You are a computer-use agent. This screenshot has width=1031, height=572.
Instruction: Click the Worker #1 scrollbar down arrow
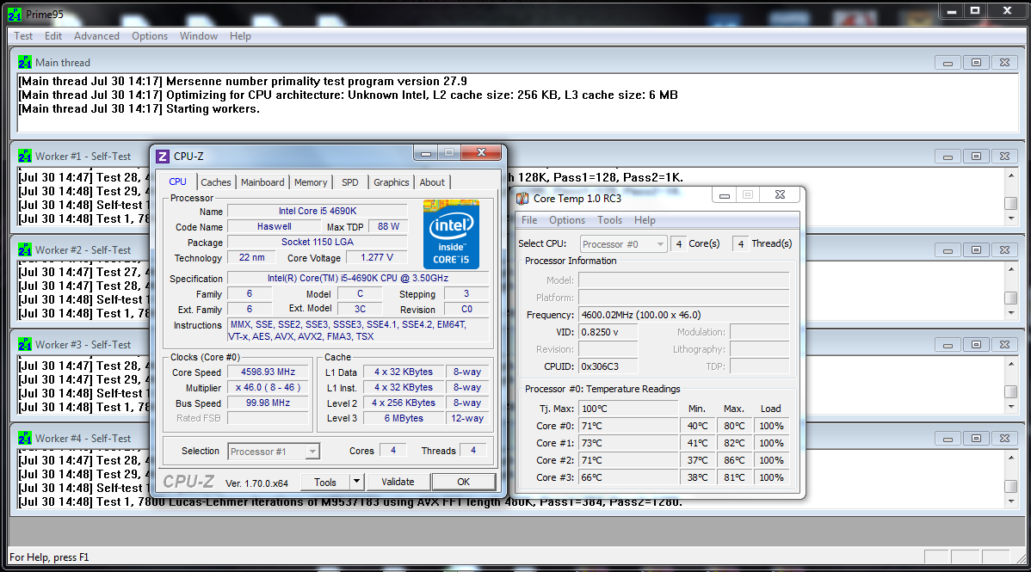(1011, 218)
